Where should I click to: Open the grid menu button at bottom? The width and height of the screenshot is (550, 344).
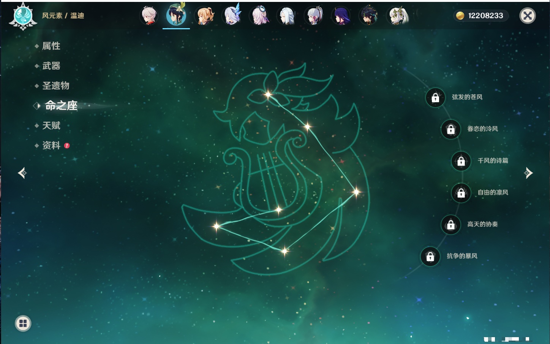(23, 323)
